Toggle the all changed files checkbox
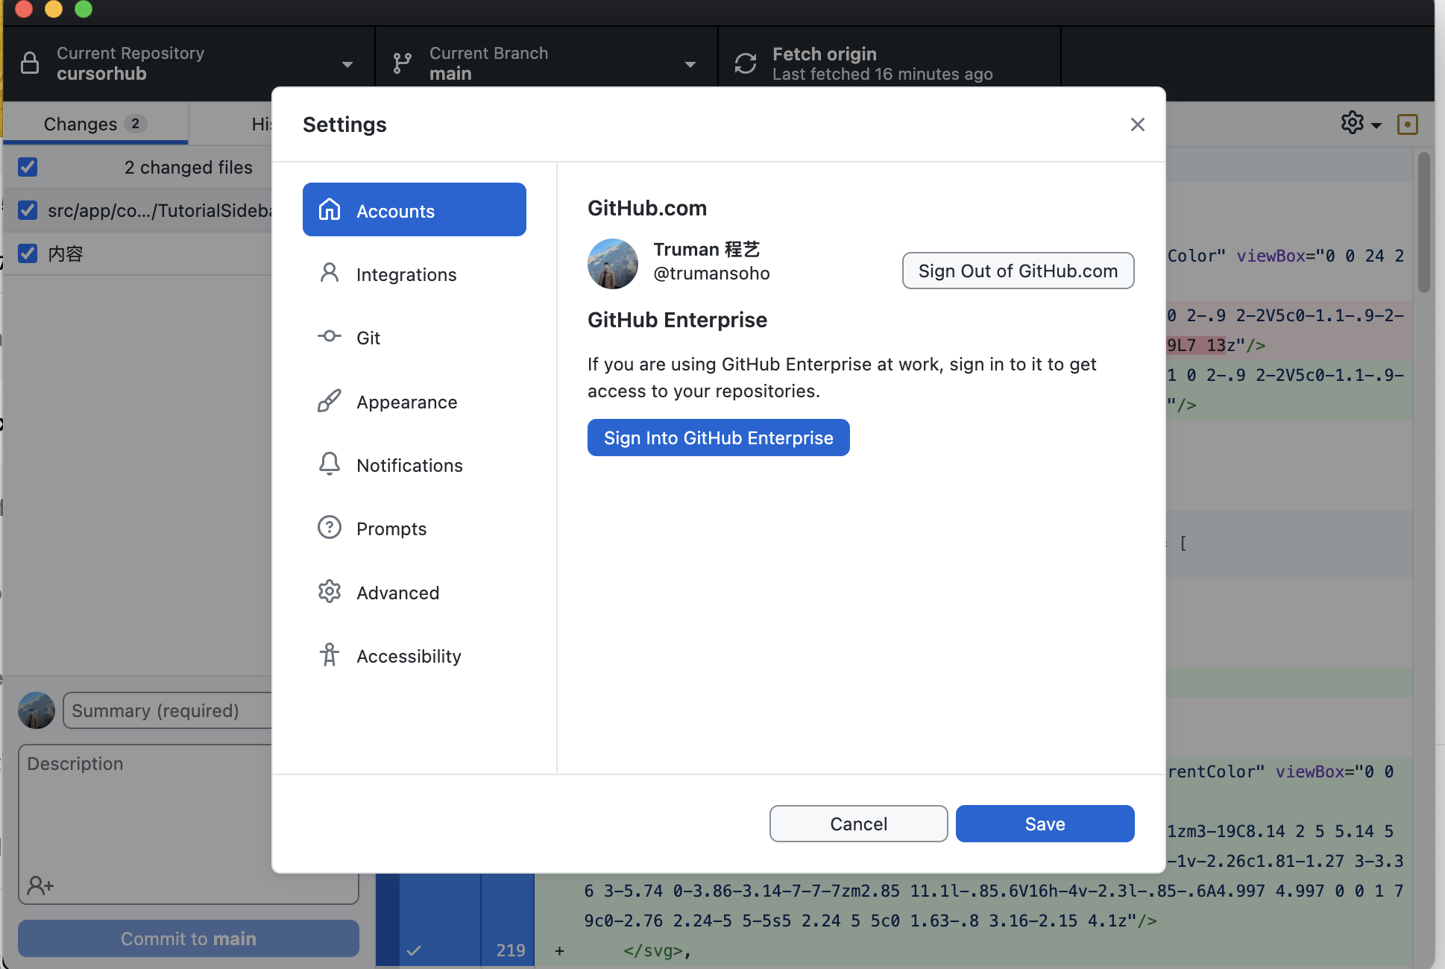The width and height of the screenshot is (1445, 969). 28,167
